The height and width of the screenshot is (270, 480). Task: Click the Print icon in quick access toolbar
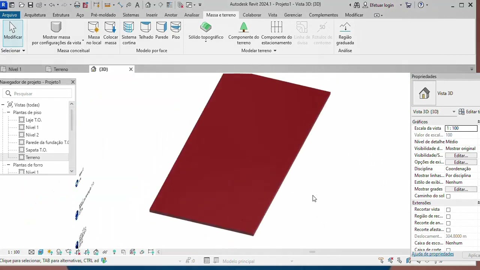pos(77,5)
